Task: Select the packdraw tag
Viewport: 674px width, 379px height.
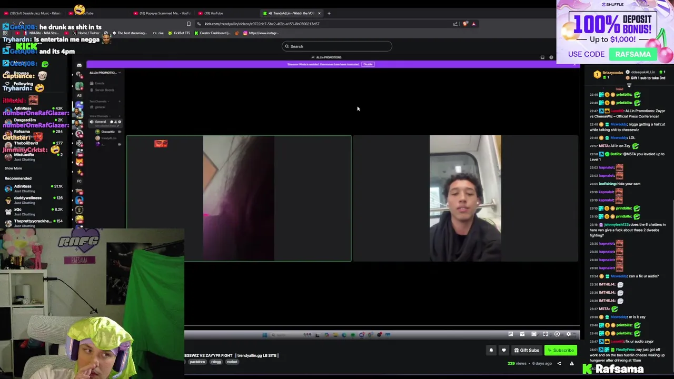Action: [197, 362]
